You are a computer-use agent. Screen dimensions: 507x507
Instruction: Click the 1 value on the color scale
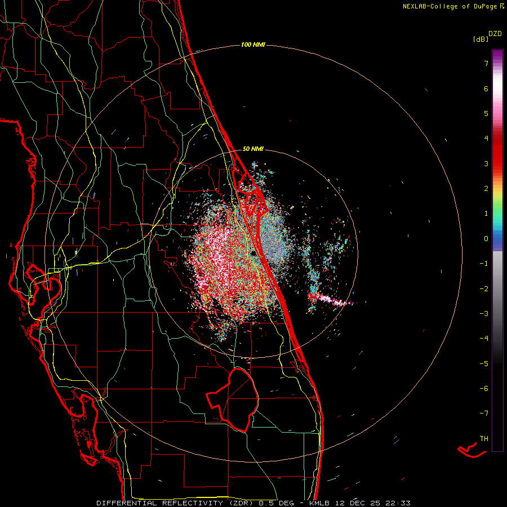click(x=486, y=214)
